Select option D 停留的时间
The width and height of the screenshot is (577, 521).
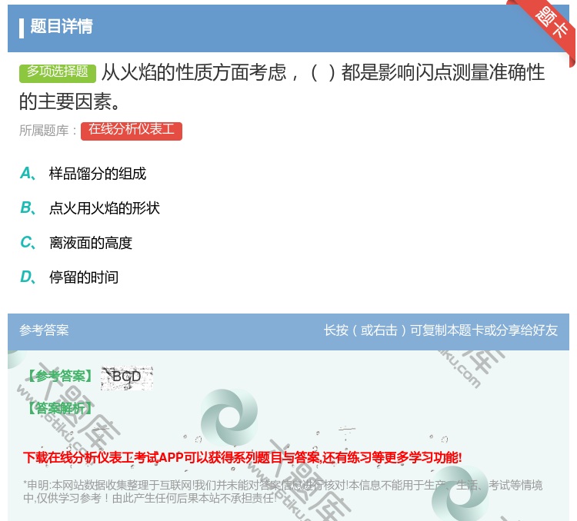(69, 277)
